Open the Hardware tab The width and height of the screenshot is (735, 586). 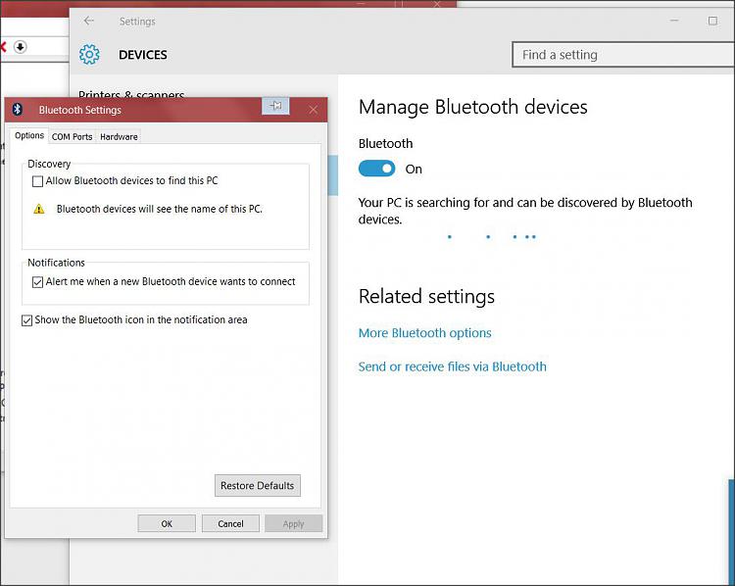[x=119, y=137]
